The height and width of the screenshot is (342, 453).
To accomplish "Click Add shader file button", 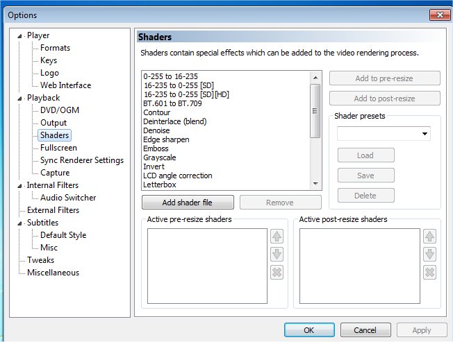I will [188, 203].
